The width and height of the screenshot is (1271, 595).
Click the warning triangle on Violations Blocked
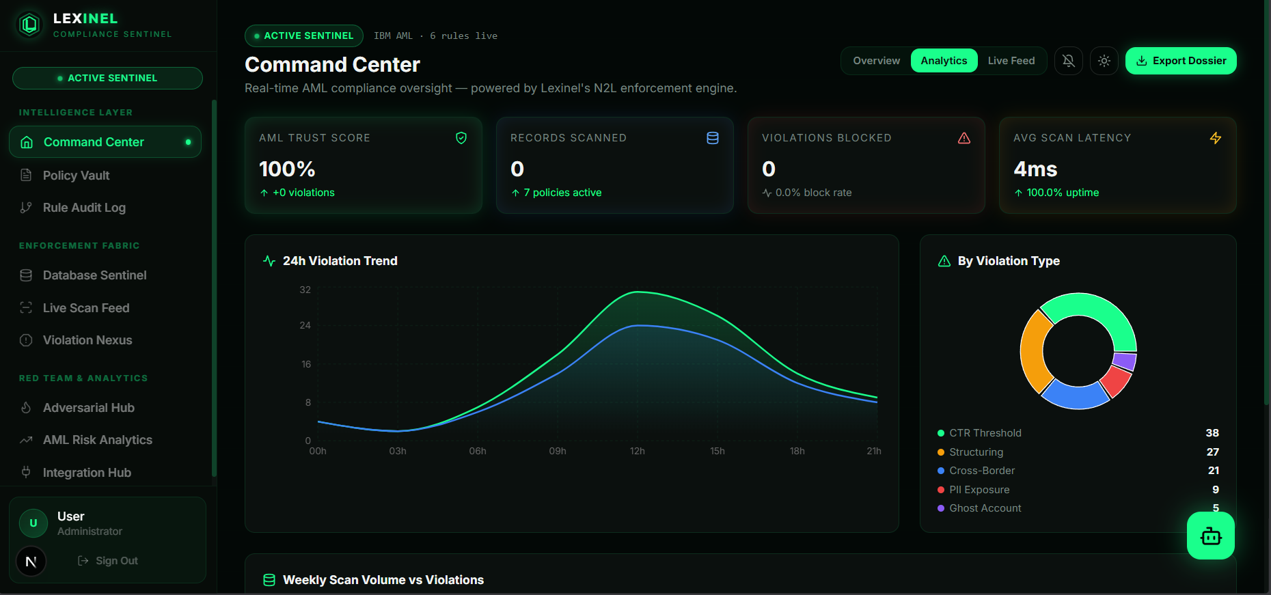point(964,138)
